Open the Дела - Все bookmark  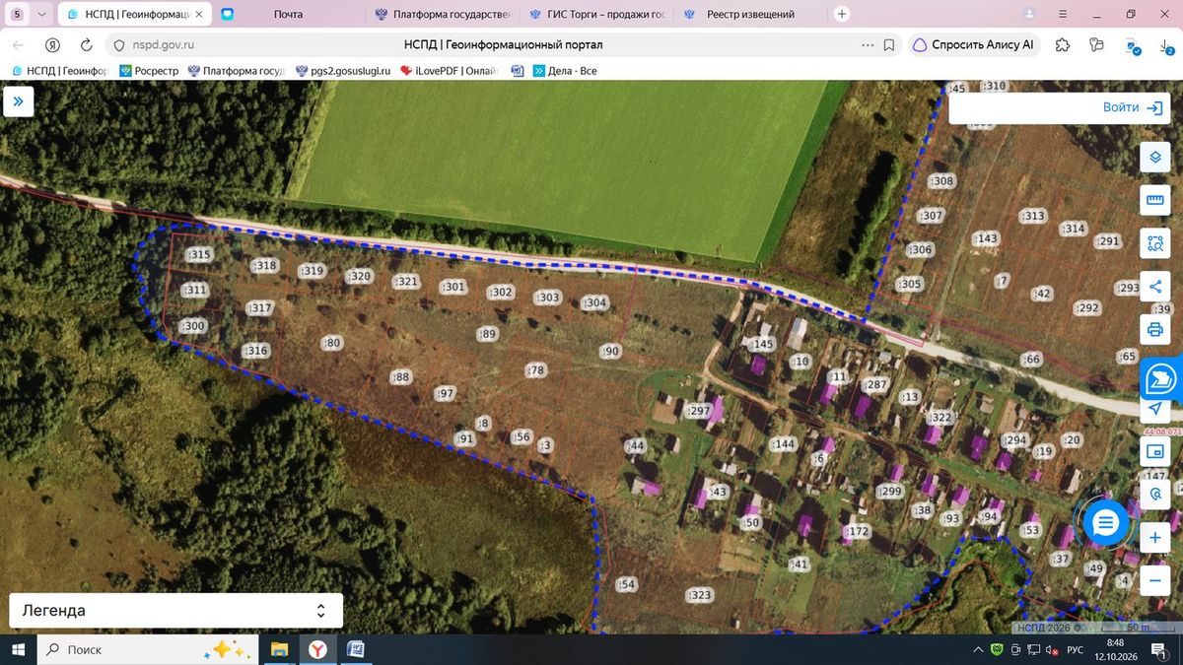pos(564,71)
